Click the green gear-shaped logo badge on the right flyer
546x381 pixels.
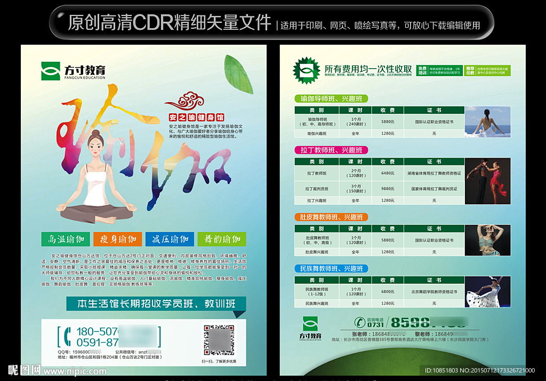pyautogui.click(x=307, y=71)
